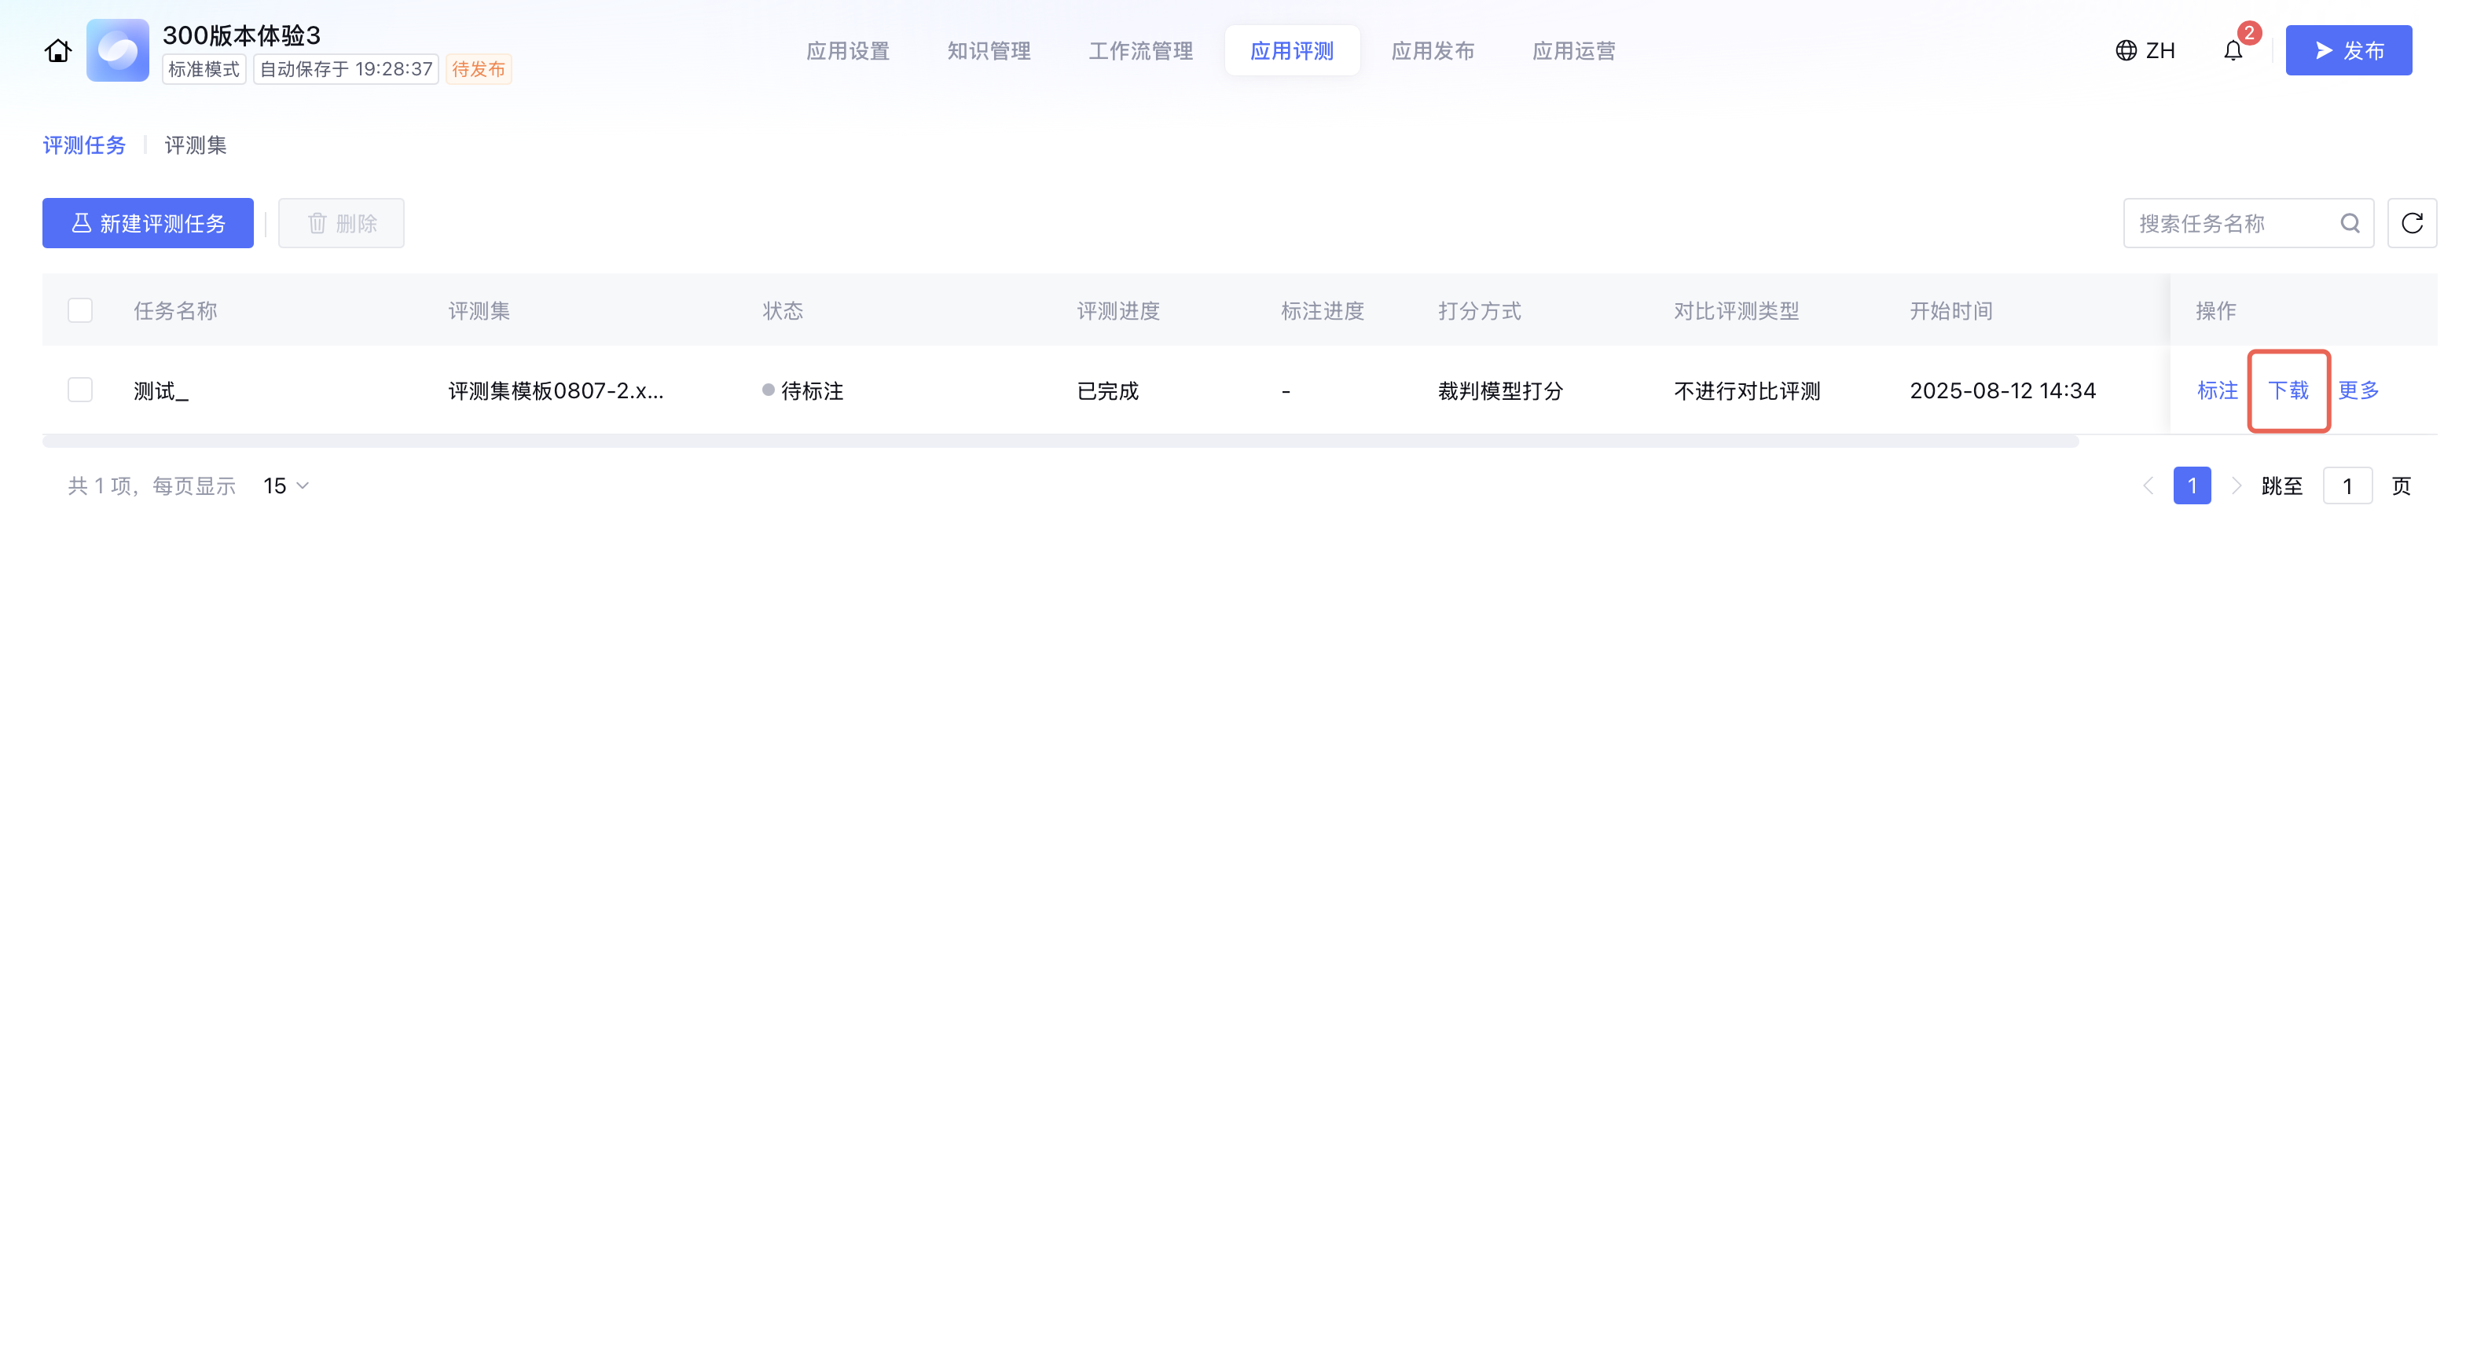Screen dimensions: 2477x1348
Task: Expand the 15 per-page dropdown
Action: [x=287, y=486]
